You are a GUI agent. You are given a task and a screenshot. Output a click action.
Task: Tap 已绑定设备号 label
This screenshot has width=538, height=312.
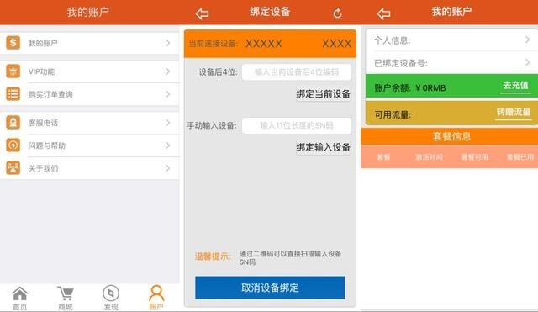tap(400, 63)
